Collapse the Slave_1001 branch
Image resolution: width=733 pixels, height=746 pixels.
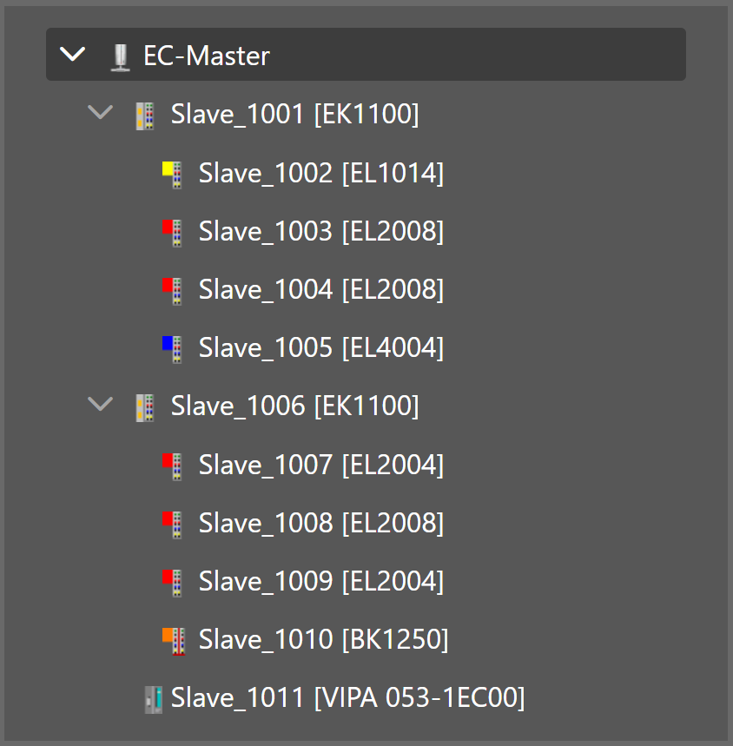[102, 113]
